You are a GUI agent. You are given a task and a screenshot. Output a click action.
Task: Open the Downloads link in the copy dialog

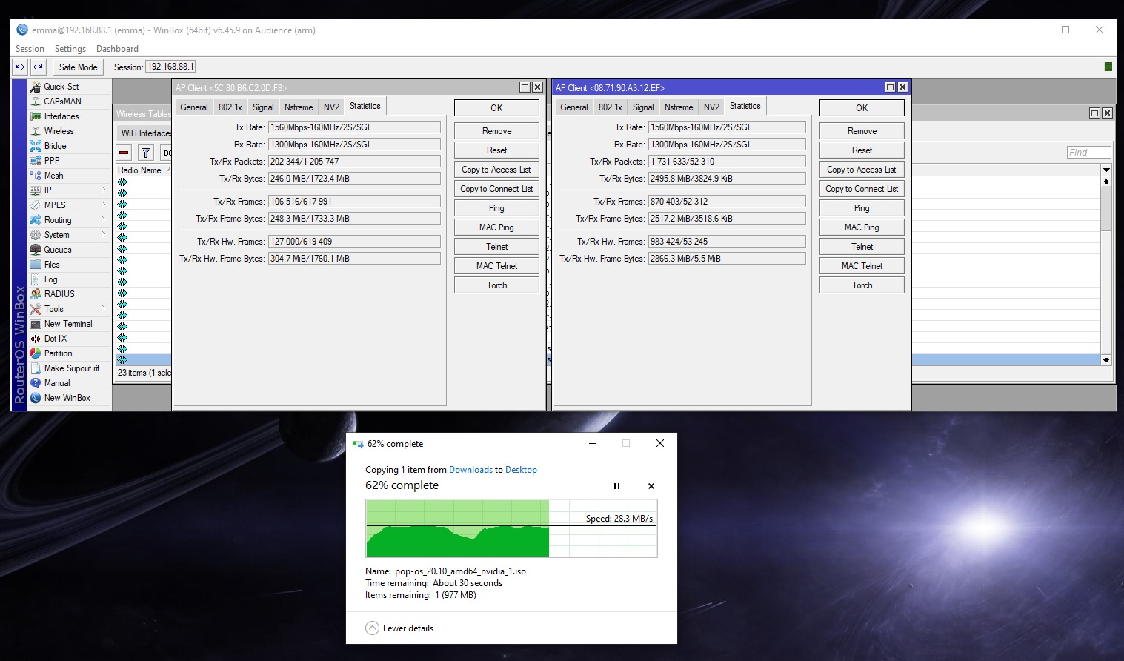pyautogui.click(x=470, y=470)
